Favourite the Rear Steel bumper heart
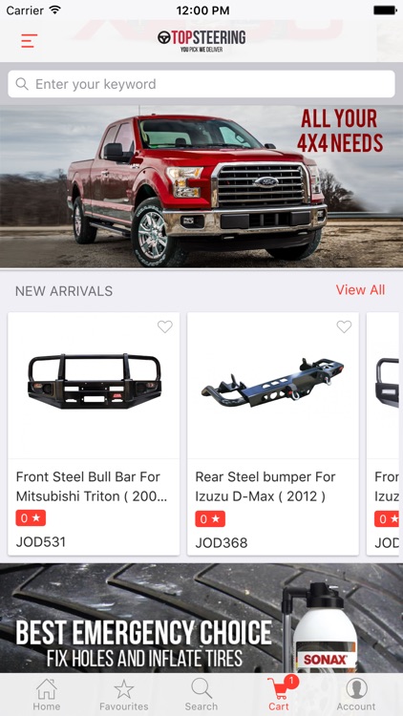This screenshot has width=403, height=716. point(344,326)
